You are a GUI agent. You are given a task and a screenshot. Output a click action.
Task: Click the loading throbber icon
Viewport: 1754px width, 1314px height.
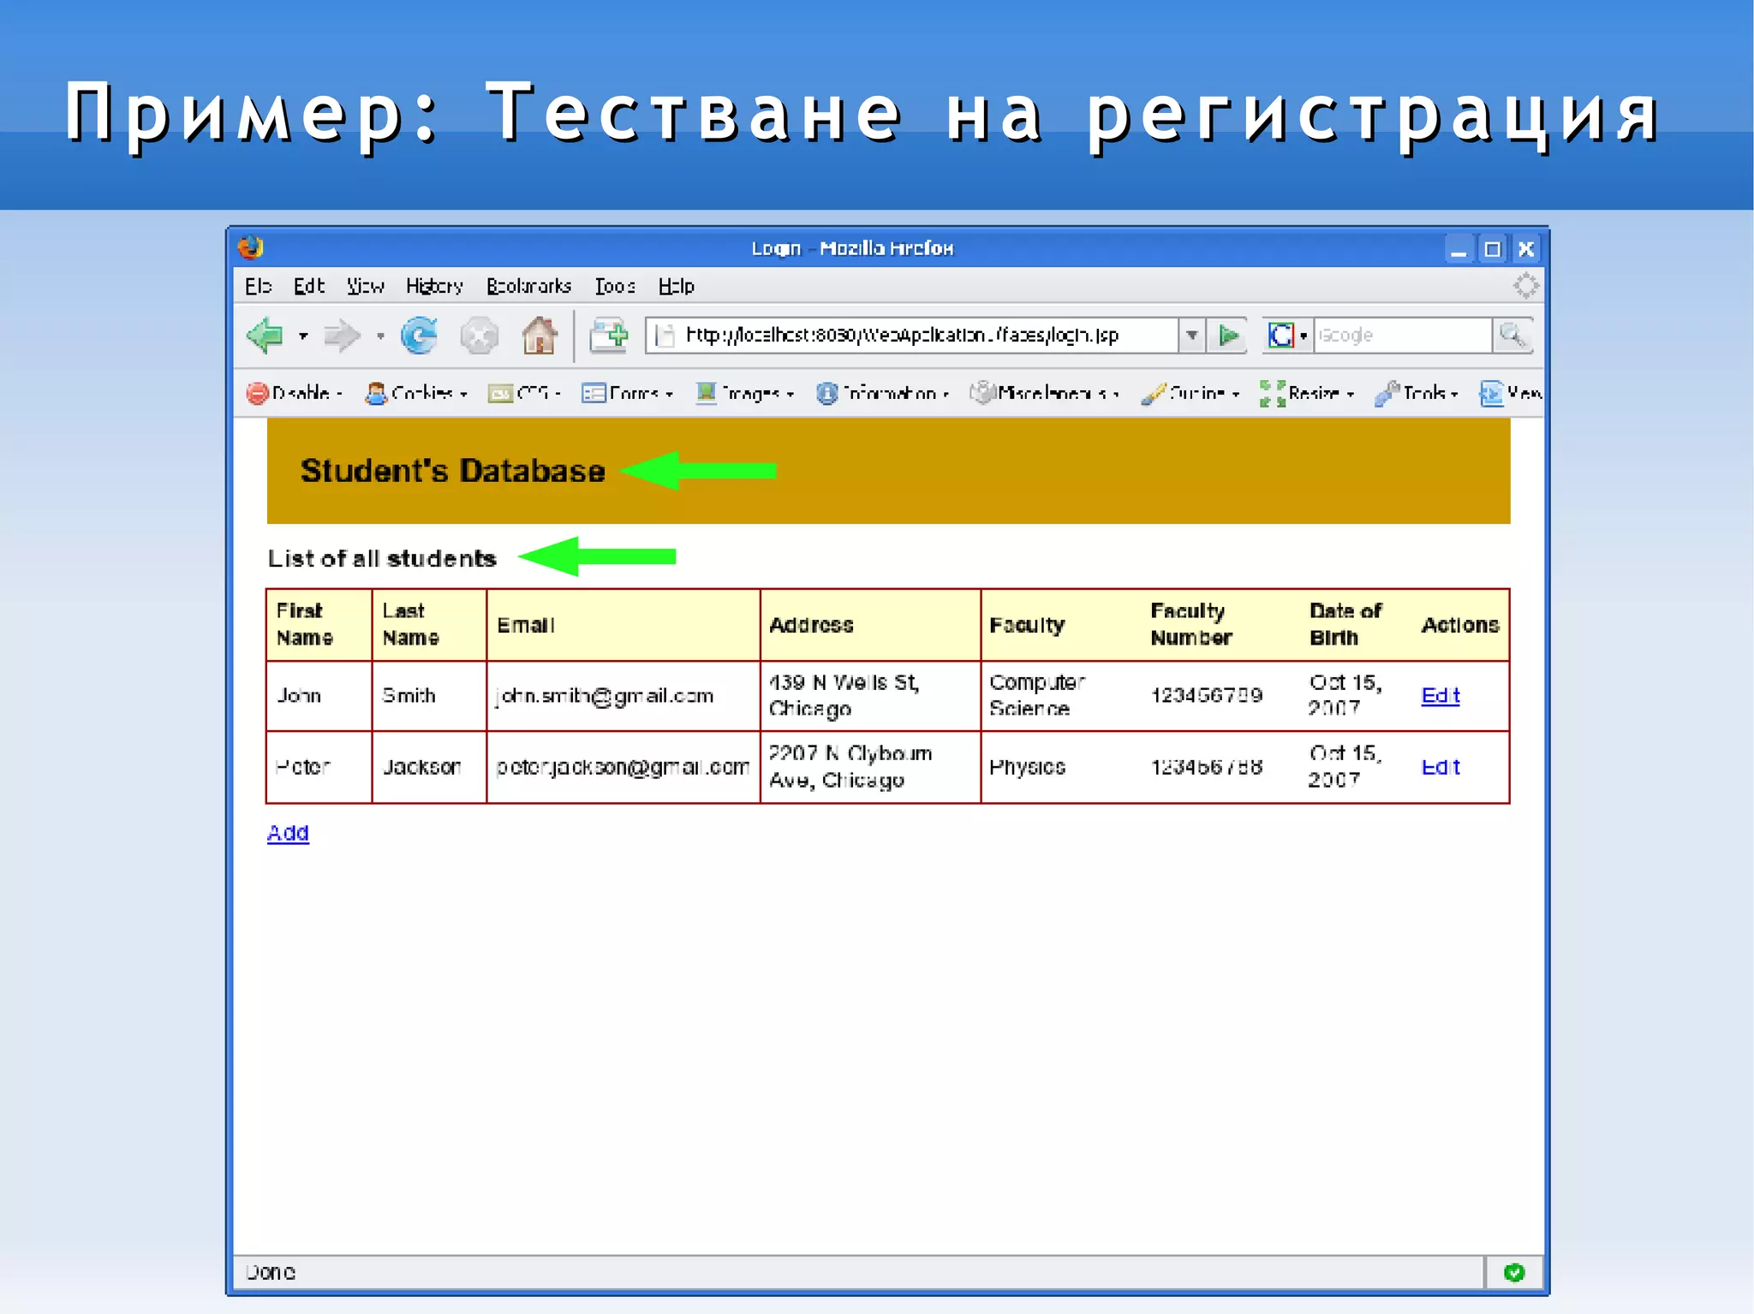(x=1525, y=286)
